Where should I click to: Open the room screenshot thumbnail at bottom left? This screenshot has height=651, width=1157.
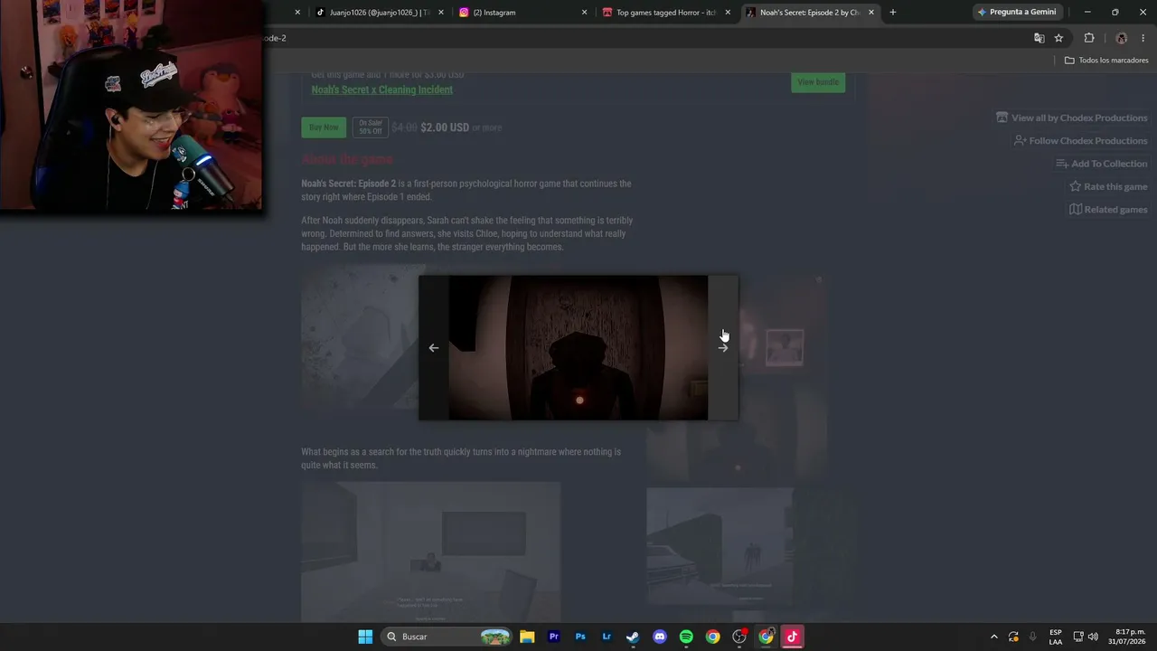pyautogui.click(x=431, y=552)
